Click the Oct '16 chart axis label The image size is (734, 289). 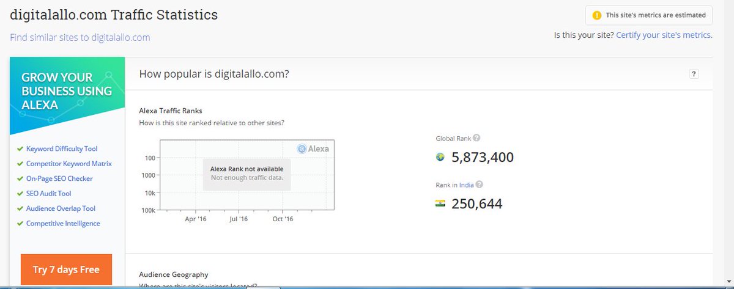[283, 218]
